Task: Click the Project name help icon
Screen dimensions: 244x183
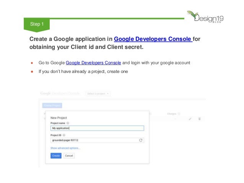Action: [x=68, y=123]
